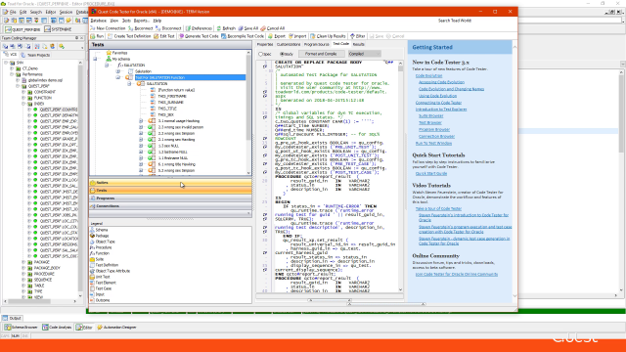Open the File menu in Toad window
The width and height of the screenshot is (626, 352).
pos(13,12)
